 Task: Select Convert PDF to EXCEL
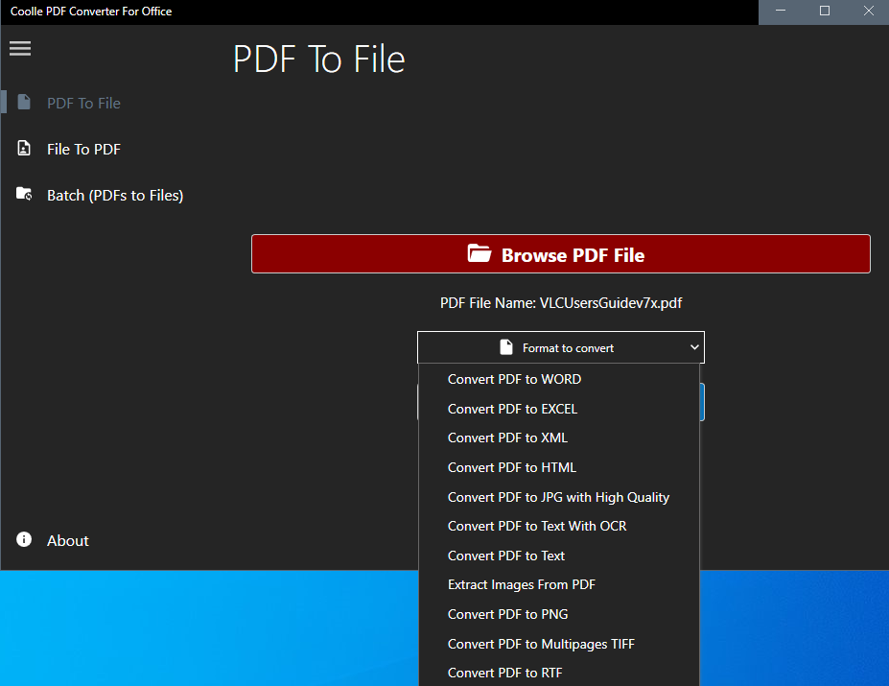(x=559, y=409)
